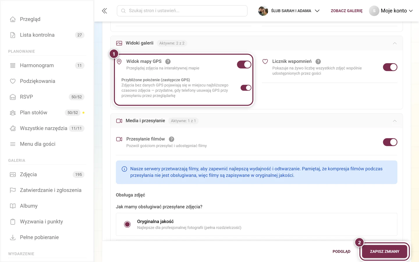Toggle off Licznik wspomnień
Image resolution: width=419 pixels, height=262 pixels.
click(x=390, y=67)
